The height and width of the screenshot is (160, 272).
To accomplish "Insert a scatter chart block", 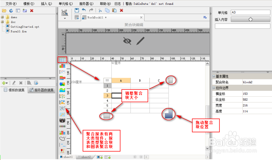I will pyautogui.click(x=62, y=96).
